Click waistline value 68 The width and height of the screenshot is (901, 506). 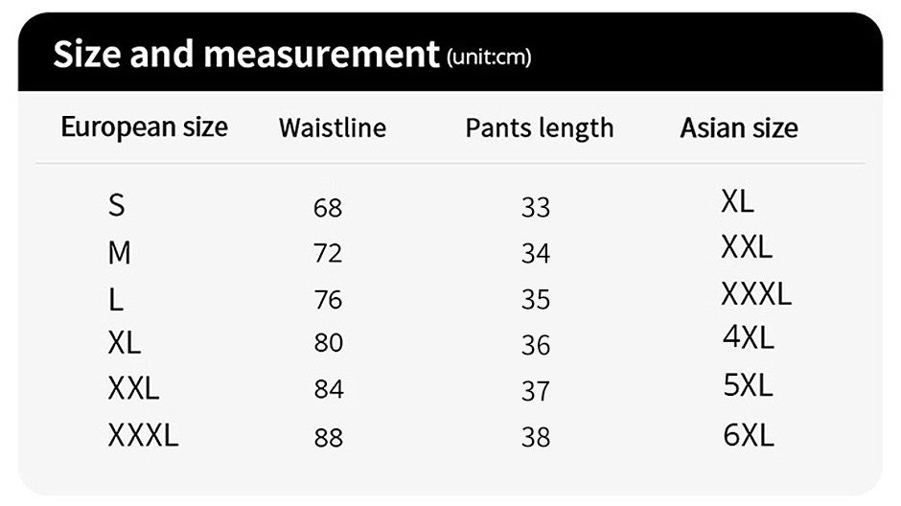(328, 208)
